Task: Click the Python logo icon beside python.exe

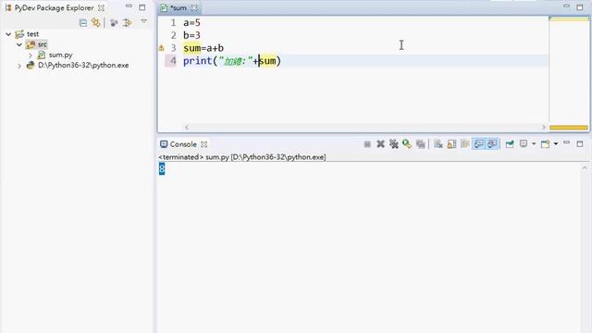Action: (x=31, y=66)
